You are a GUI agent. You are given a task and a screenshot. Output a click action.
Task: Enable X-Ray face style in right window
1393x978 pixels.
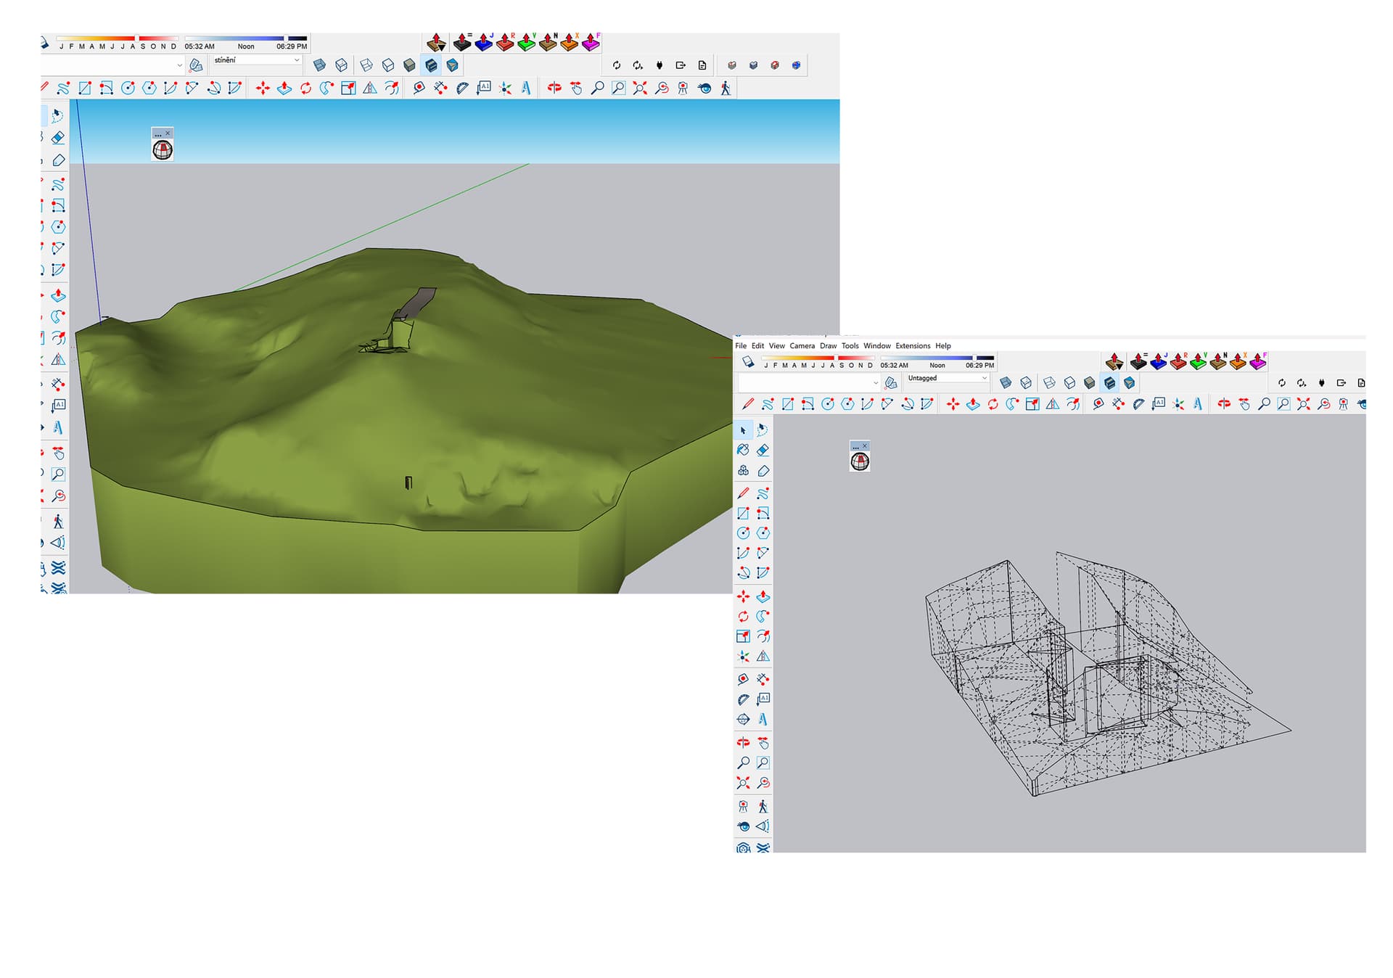point(1006,383)
